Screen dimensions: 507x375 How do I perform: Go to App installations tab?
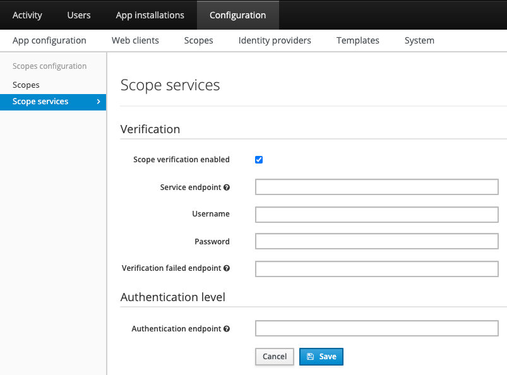(150, 15)
